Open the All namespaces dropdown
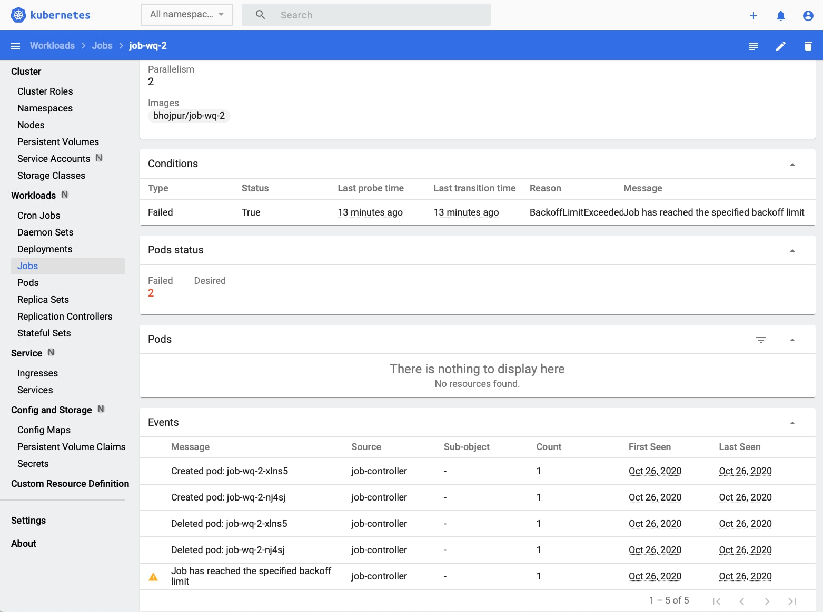 pos(186,14)
